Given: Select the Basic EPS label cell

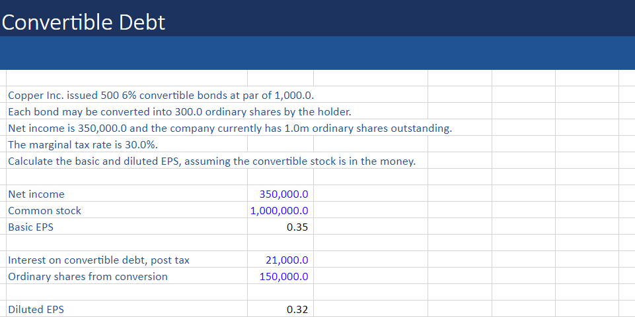Looking at the screenshot, I should 31,227.
